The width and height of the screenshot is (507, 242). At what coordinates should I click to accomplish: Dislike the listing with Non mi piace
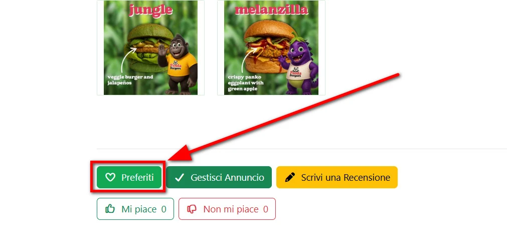[x=227, y=209]
